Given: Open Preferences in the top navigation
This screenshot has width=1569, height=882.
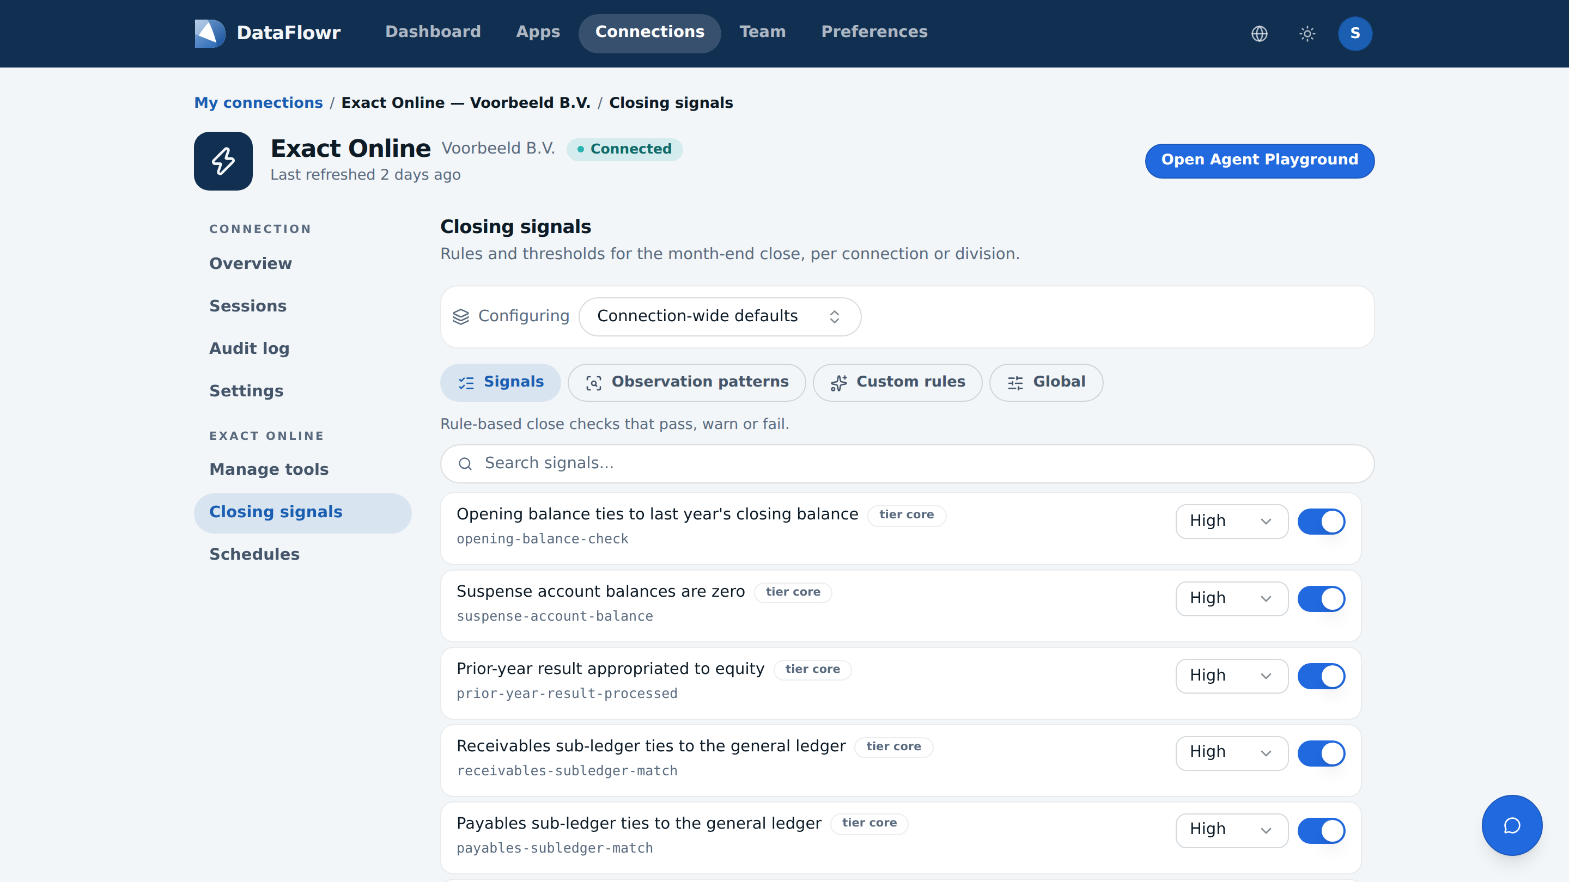Looking at the screenshot, I should click(x=874, y=32).
